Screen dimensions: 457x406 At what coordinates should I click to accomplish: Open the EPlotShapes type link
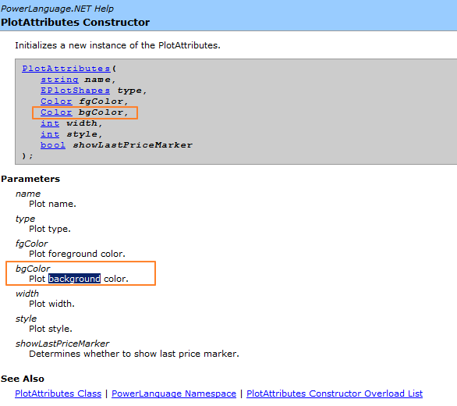point(75,91)
